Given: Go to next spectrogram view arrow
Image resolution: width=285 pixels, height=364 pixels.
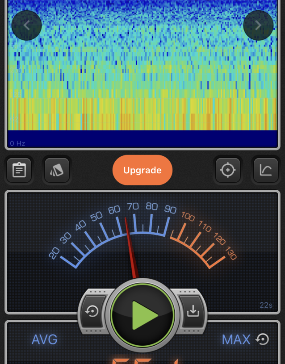Looking at the screenshot, I should coord(258,25).
